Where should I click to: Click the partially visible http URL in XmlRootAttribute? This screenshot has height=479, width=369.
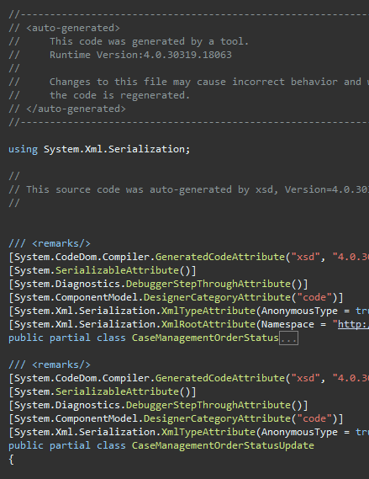point(353,324)
